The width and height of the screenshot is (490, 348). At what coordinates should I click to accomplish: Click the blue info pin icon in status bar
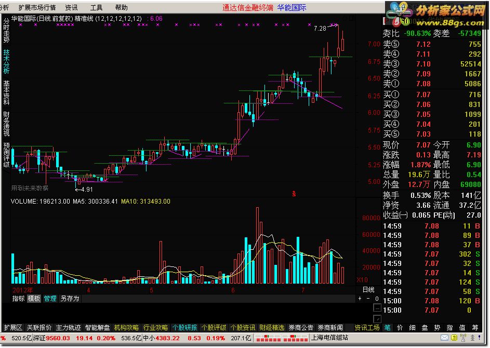point(480,338)
